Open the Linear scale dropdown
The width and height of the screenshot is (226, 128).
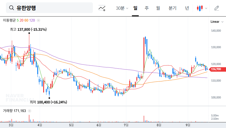click(x=217, y=22)
